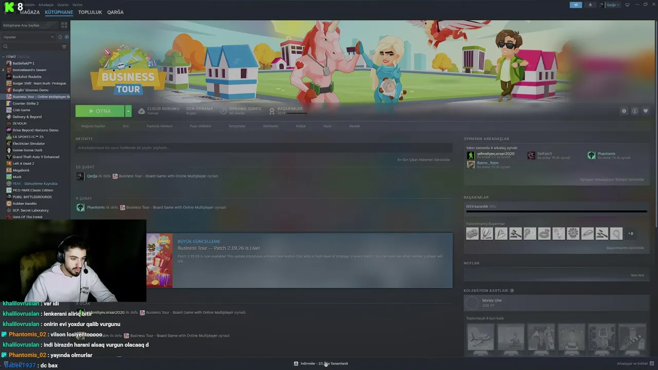
Task: Click the library search magnifier icon
Action: [x=6, y=47]
